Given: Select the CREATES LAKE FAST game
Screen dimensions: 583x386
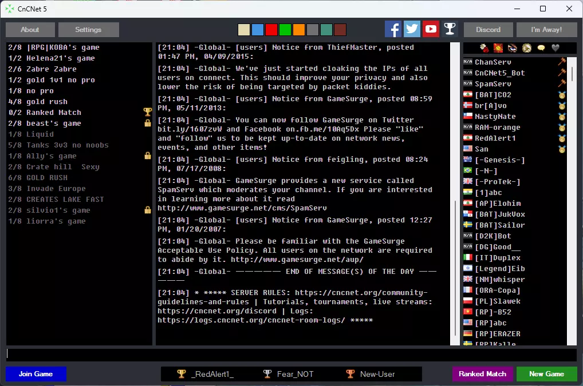Looking at the screenshot, I should click(x=79, y=200).
